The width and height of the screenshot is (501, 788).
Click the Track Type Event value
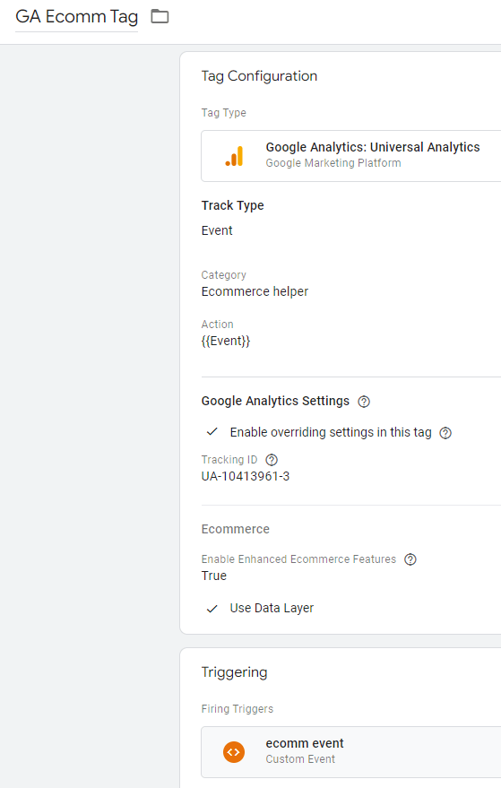pos(217,230)
